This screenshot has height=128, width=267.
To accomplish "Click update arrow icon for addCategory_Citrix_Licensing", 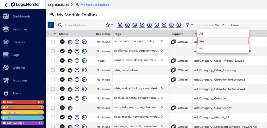I will (x=77, y=70).
